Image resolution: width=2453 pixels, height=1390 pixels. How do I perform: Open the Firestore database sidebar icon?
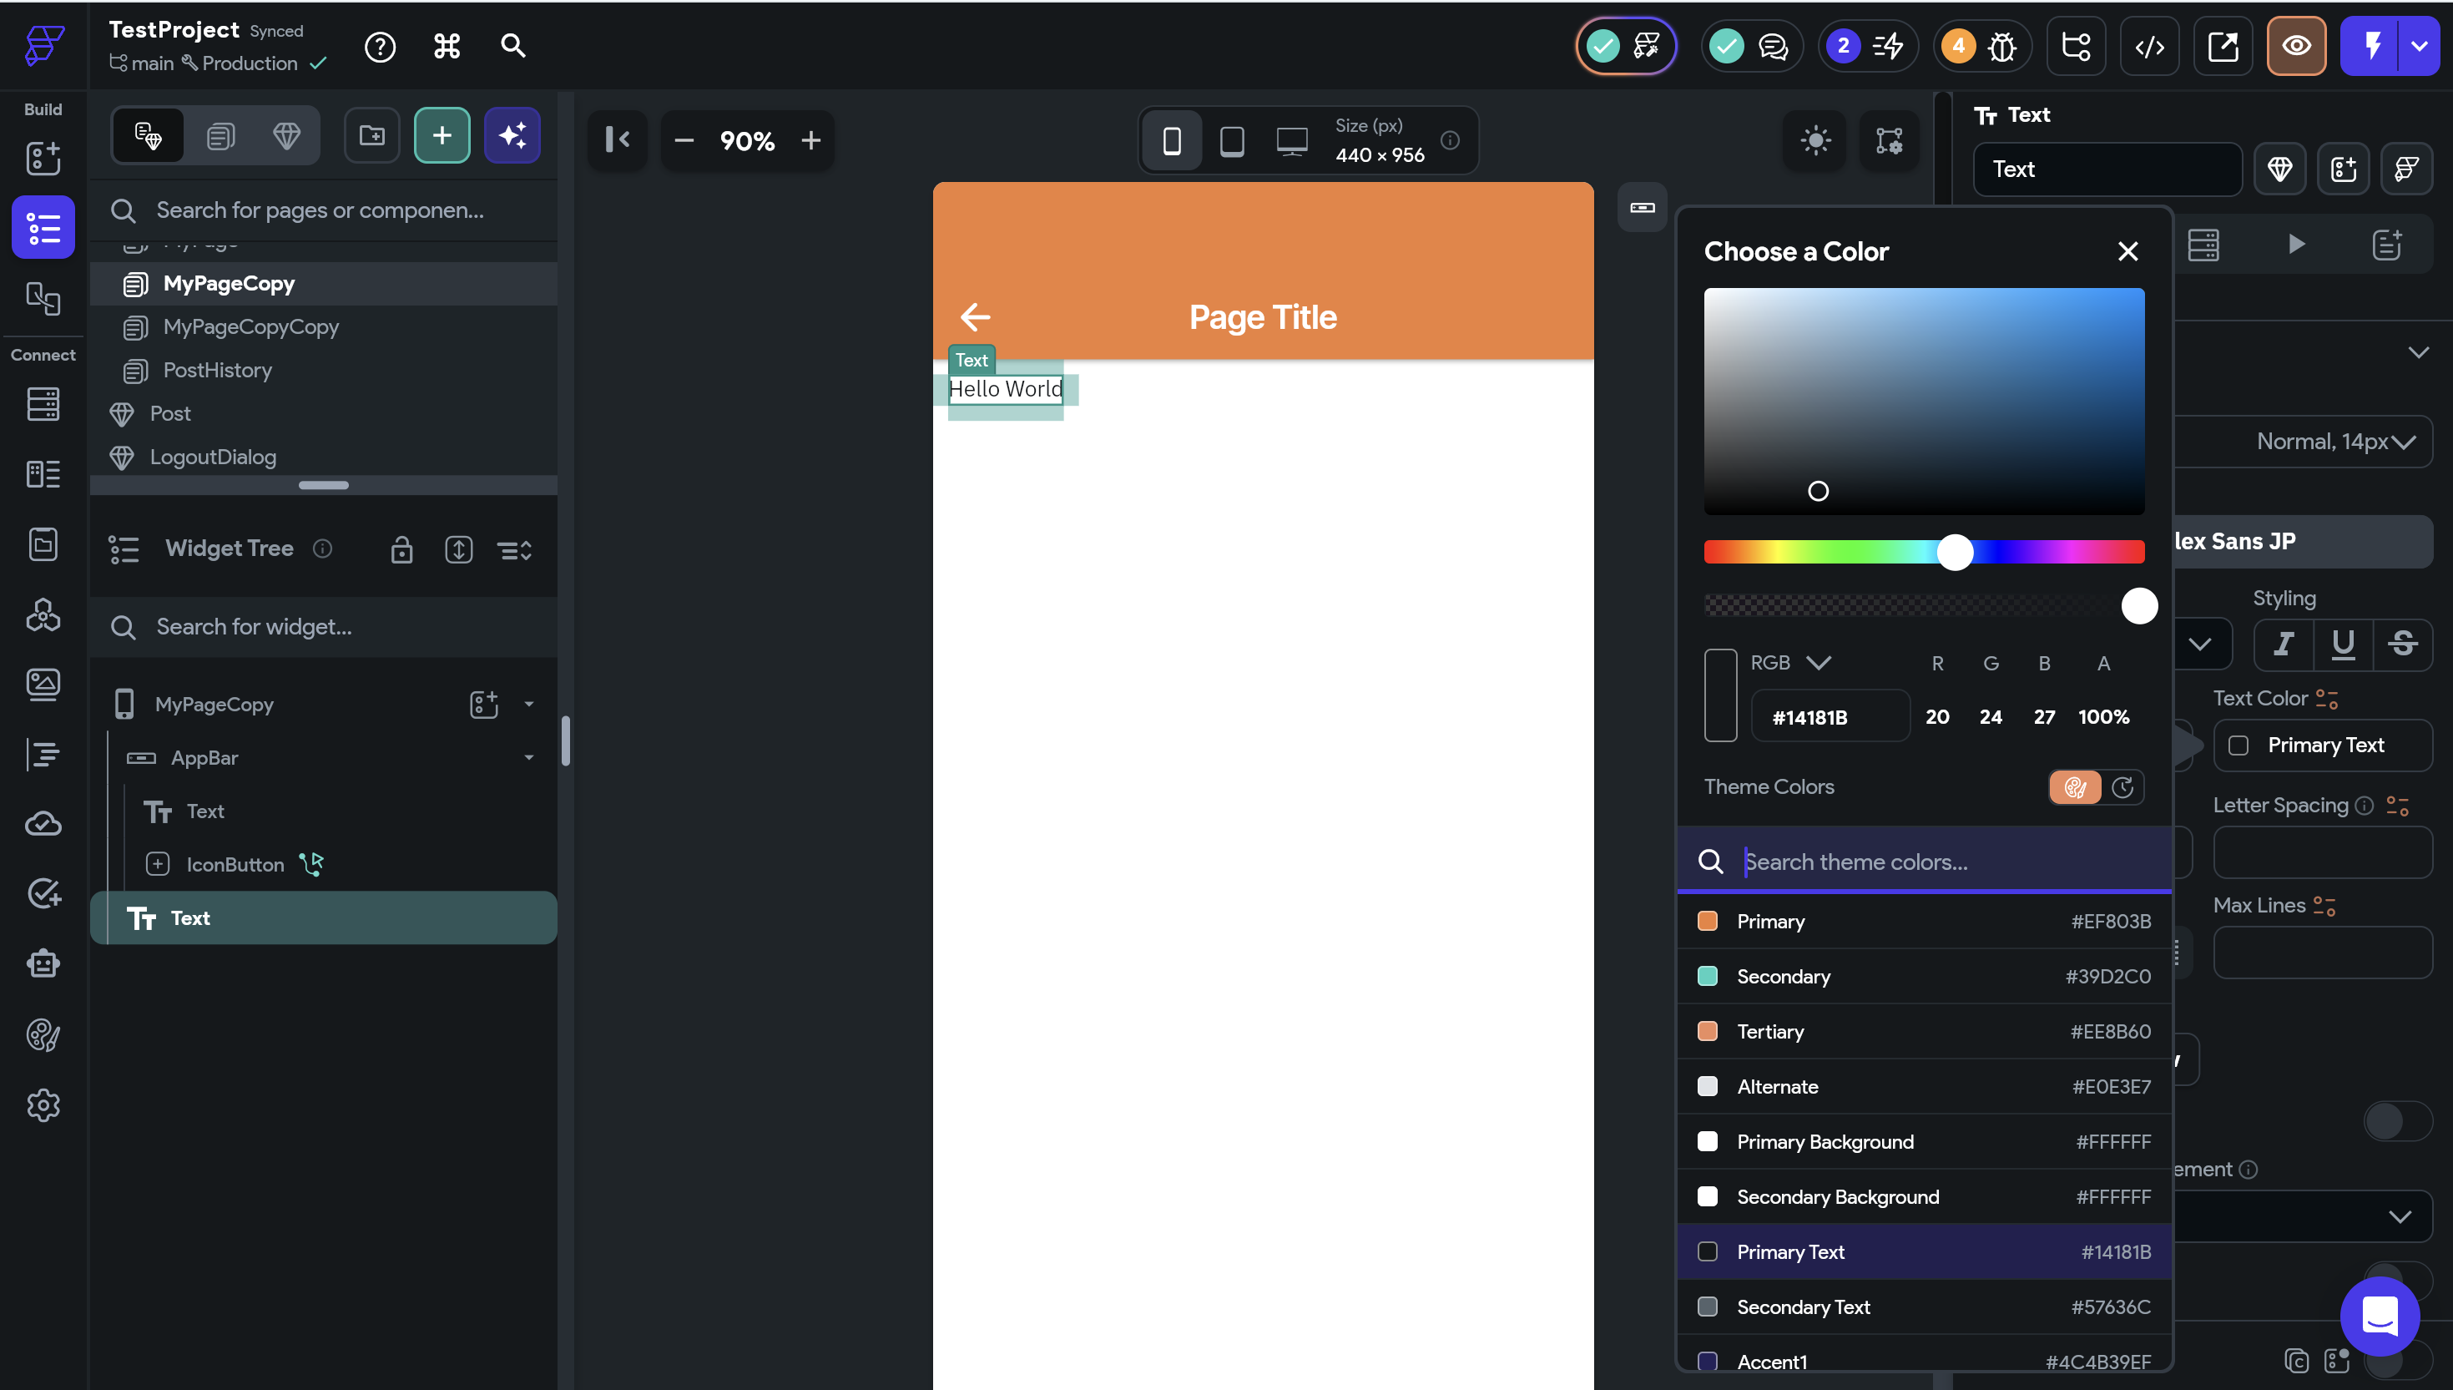43,404
